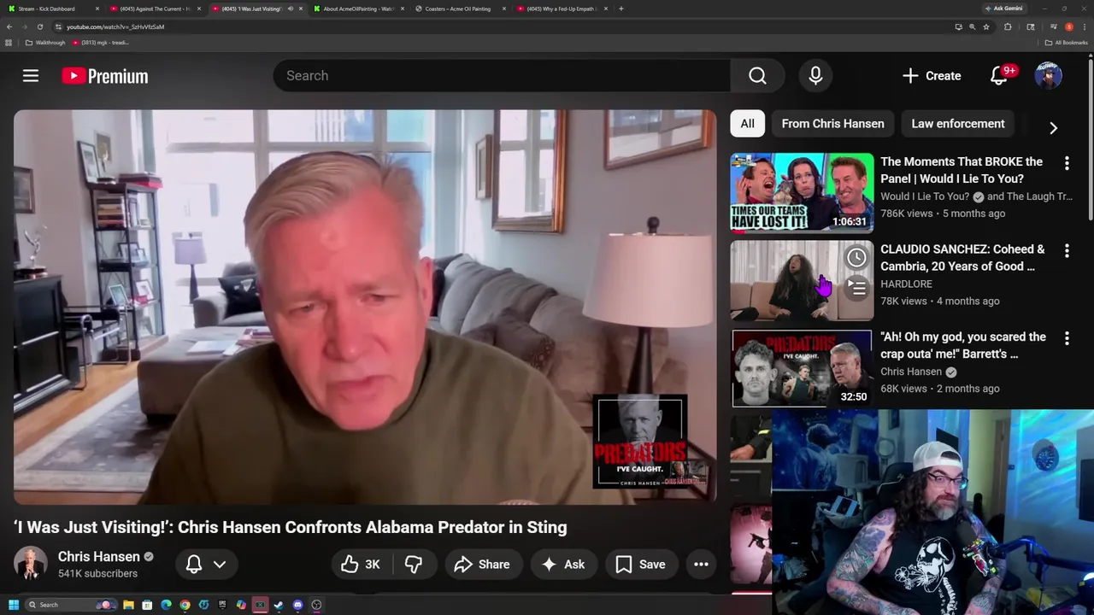Open the Windows Start menu
This screenshot has height=615, width=1094.
[x=13, y=605]
